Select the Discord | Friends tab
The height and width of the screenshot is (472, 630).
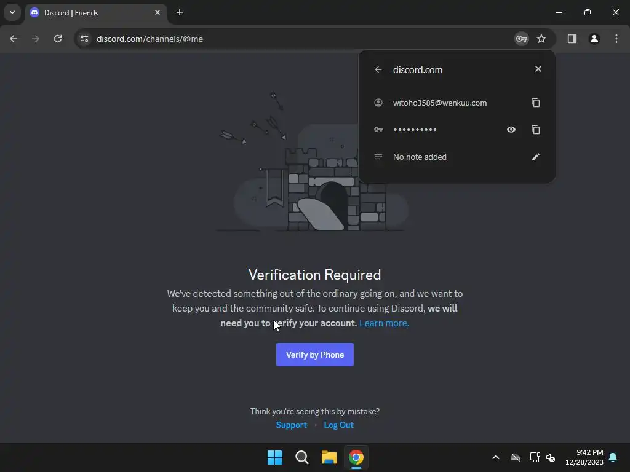[95, 13]
